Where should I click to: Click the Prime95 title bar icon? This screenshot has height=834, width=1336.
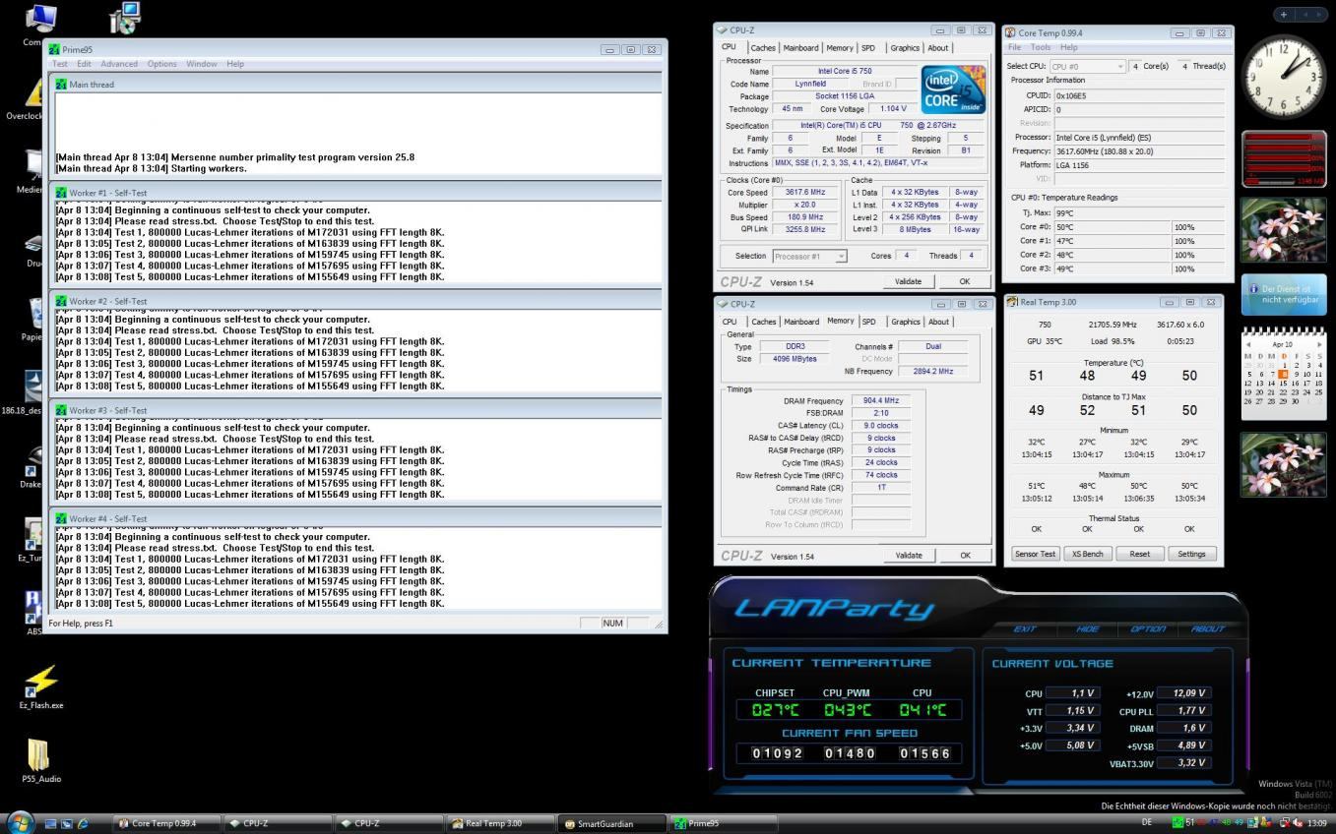click(x=54, y=49)
